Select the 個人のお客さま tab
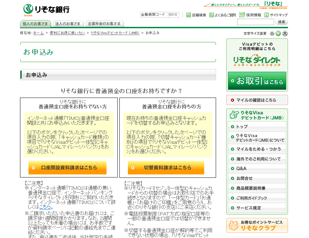Image resolution: width=309 pixels, height=238 pixels. tap(36, 24)
